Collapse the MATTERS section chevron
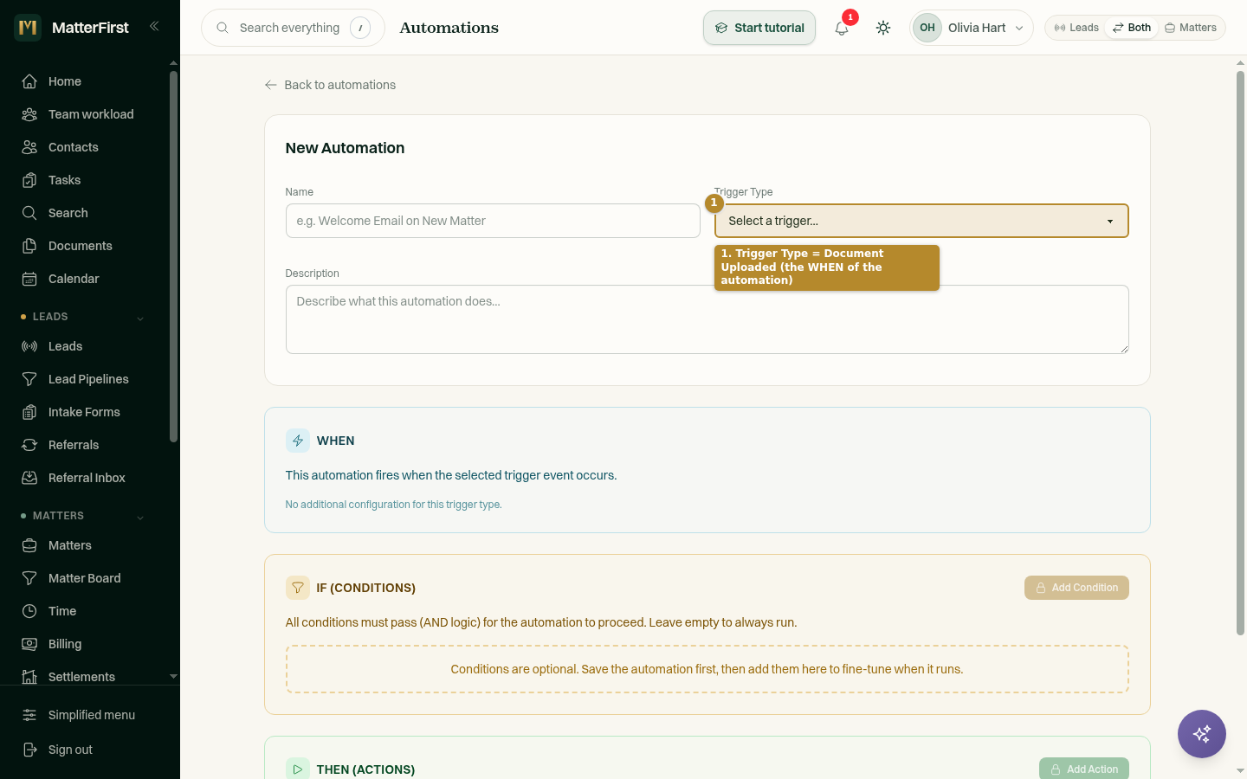Screen dimensions: 1247x779 [x=140, y=517]
